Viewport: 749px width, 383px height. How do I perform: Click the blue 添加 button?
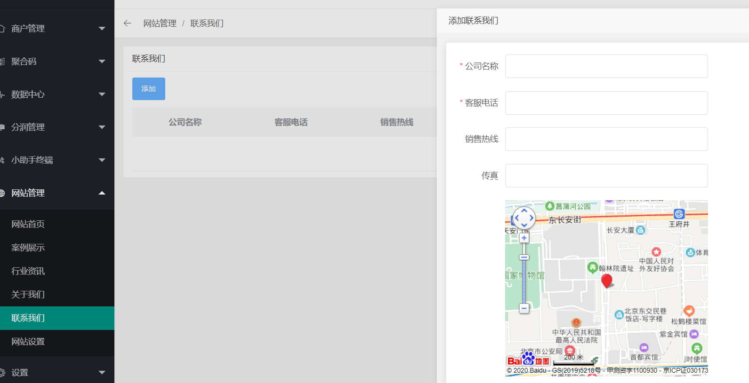click(x=149, y=89)
